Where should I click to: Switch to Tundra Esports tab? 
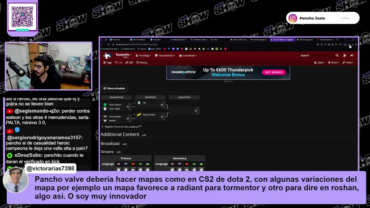tap(325, 40)
